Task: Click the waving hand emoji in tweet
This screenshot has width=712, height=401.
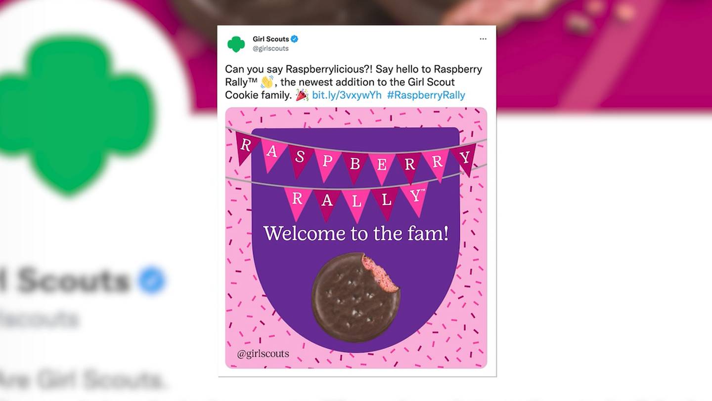Action: tap(267, 82)
